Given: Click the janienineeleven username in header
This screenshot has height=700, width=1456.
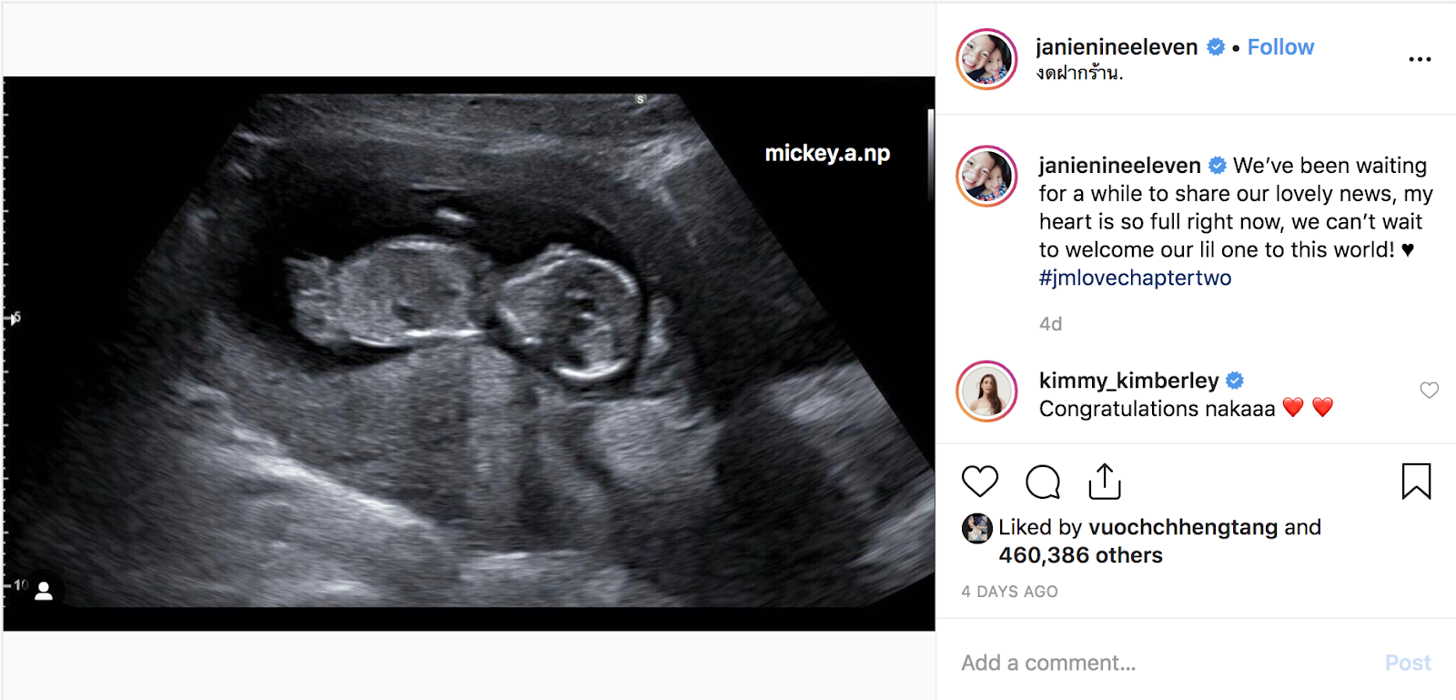Looking at the screenshot, I should [x=1117, y=47].
